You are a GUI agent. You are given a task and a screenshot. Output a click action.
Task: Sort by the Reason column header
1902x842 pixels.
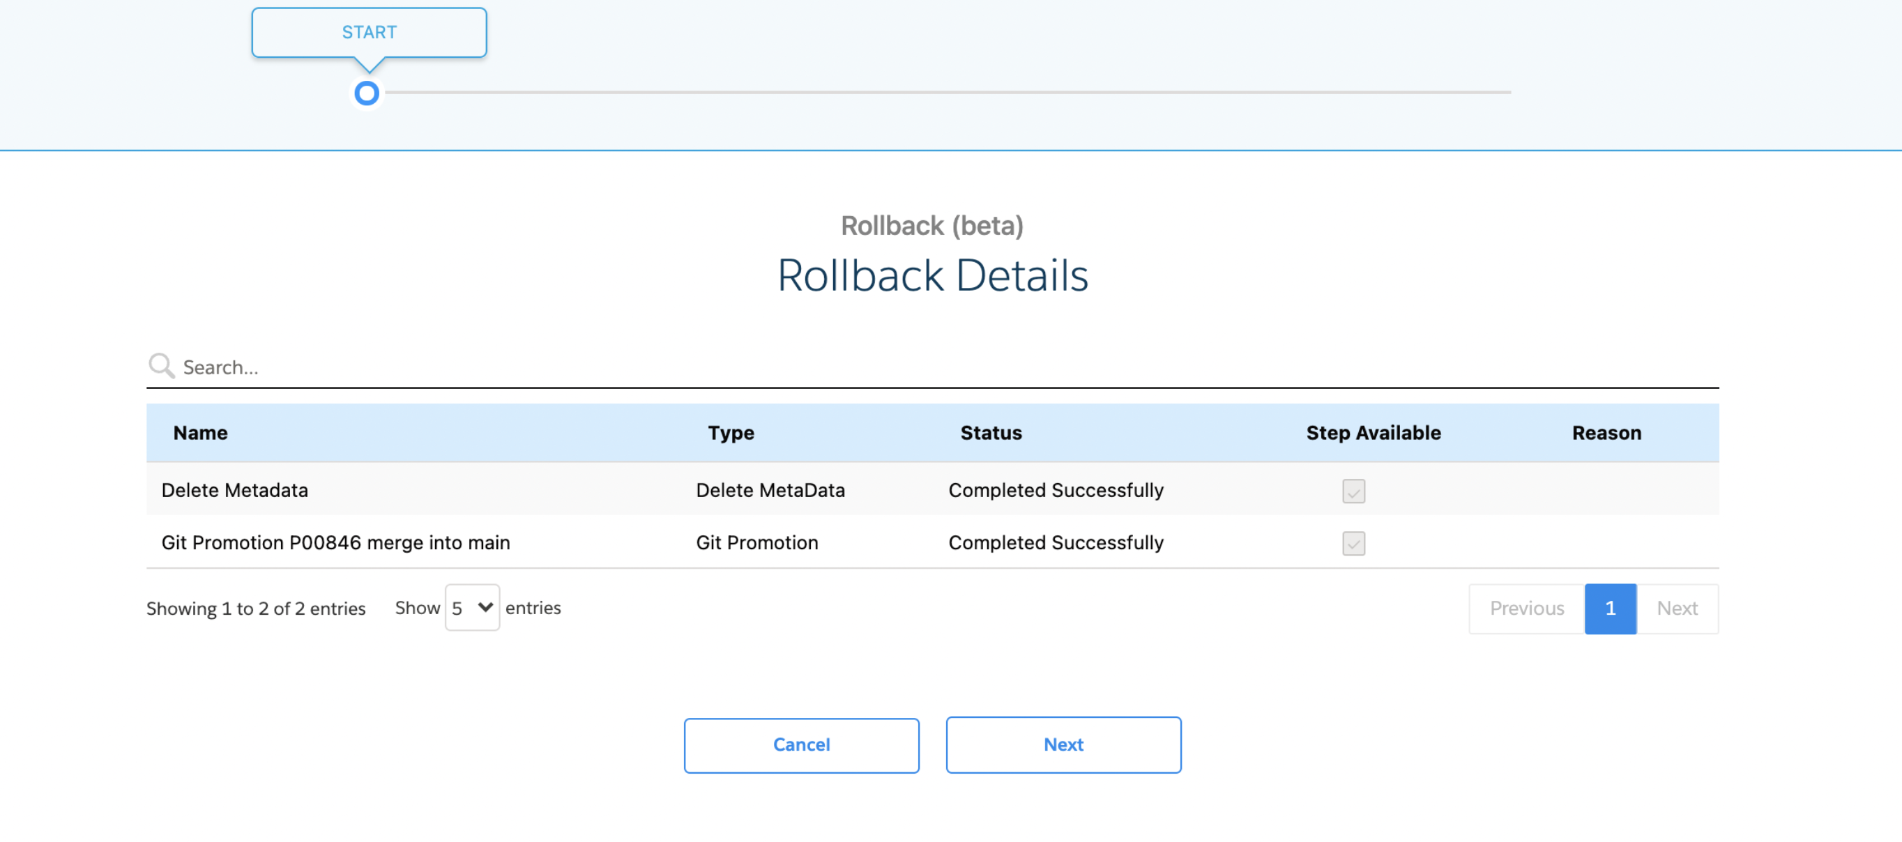(x=1606, y=432)
